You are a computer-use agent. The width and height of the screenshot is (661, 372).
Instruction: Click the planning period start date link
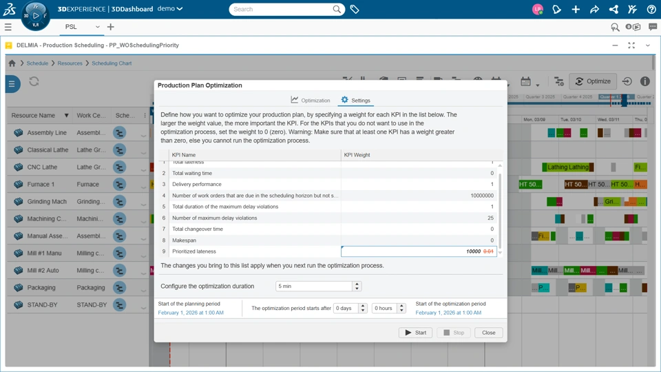tap(191, 313)
